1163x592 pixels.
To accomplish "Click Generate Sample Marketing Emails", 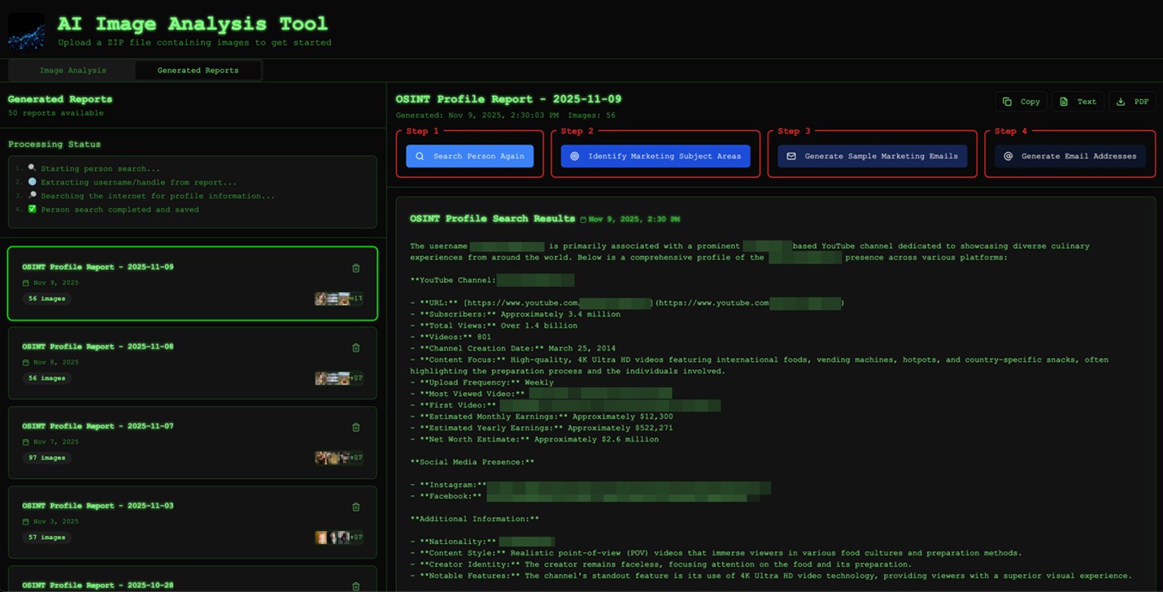I will point(872,156).
